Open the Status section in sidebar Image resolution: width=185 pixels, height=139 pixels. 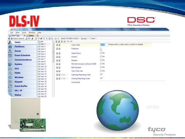(x=22, y=95)
